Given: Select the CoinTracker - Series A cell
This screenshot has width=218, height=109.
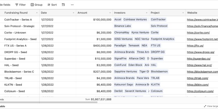Looking at the screenshot, I should 20,19.
